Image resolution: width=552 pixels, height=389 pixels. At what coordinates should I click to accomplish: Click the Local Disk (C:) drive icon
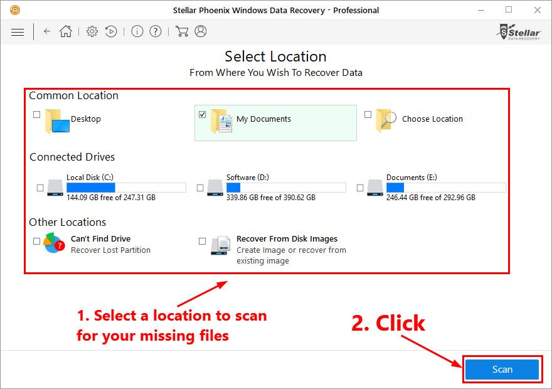pos(55,188)
